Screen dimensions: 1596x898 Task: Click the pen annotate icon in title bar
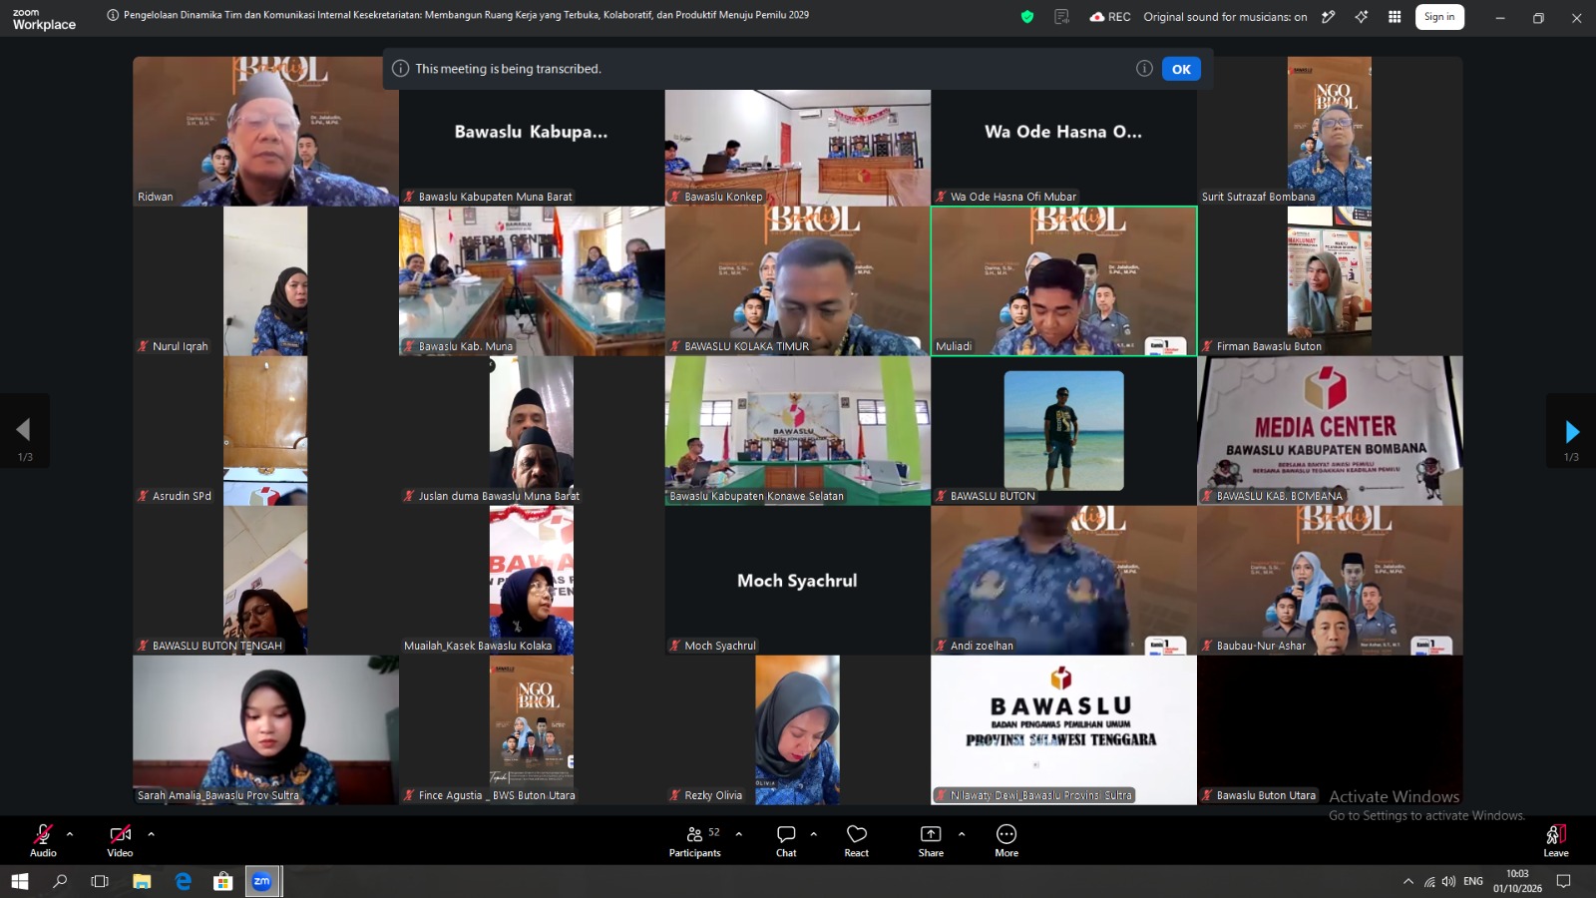(x=1329, y=17)
